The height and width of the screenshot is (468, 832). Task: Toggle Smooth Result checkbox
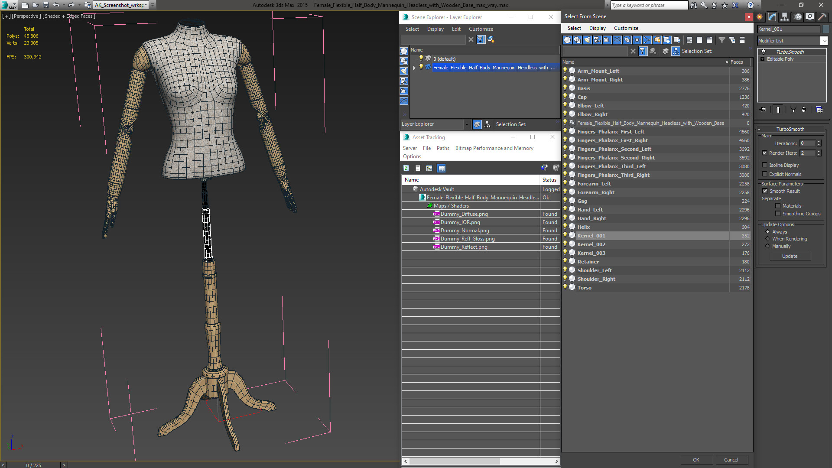(x=765, y=191)
